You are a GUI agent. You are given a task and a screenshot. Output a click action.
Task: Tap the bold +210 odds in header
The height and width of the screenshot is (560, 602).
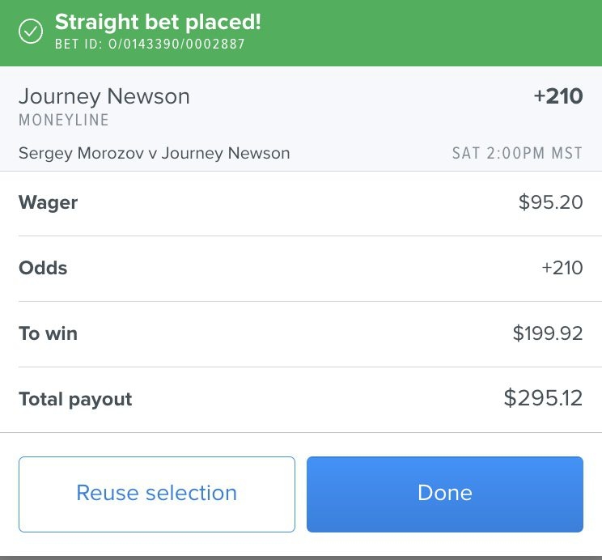click(x=558, y=96)
